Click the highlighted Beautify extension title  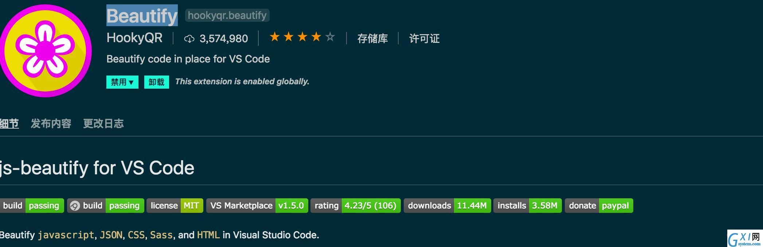[x=142, y=16]
